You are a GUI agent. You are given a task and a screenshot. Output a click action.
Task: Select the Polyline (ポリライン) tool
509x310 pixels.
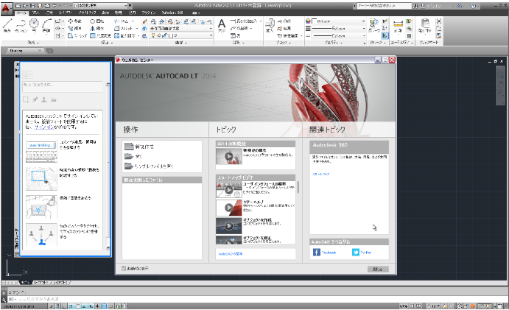(21, 26)
